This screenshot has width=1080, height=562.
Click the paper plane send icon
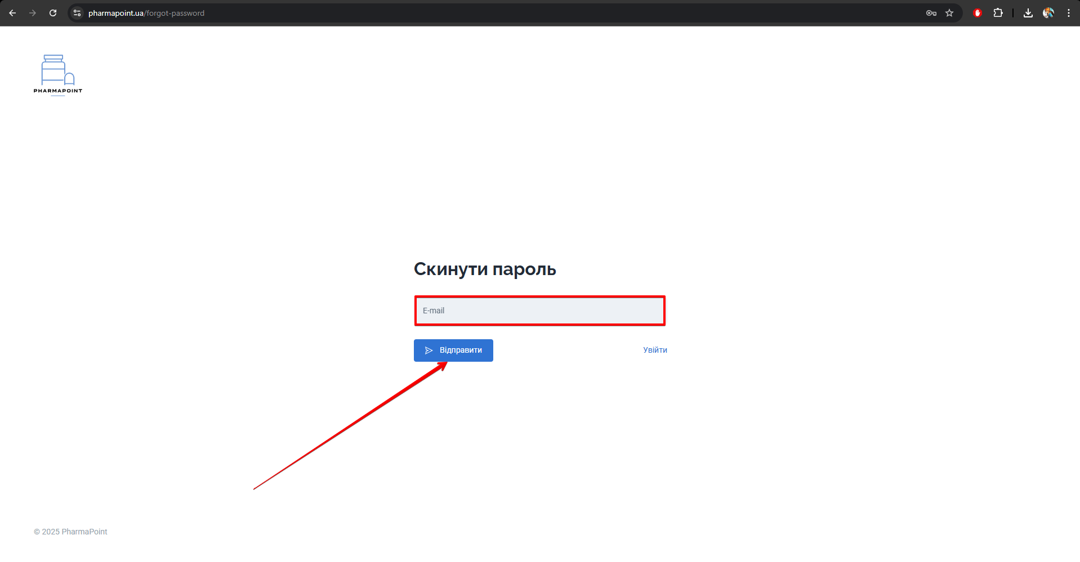pos(429,350)
